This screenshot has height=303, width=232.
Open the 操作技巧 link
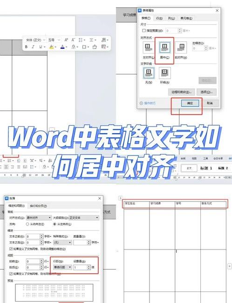coord(150,103)
